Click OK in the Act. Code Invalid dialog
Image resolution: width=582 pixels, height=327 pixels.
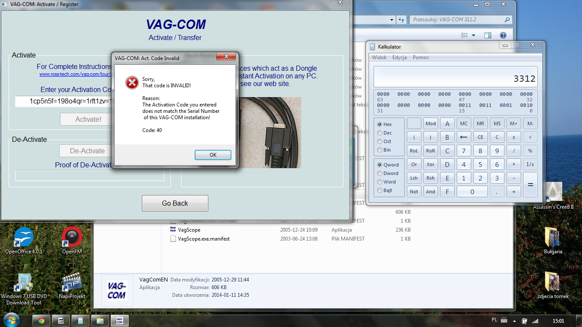(x=213, y=155)
